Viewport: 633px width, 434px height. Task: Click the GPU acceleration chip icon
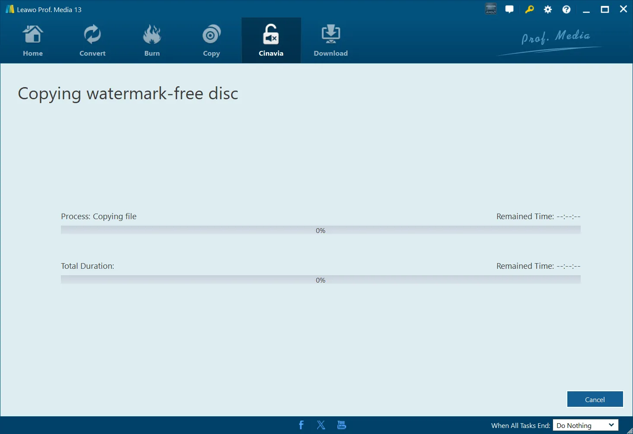click(491, 9)
